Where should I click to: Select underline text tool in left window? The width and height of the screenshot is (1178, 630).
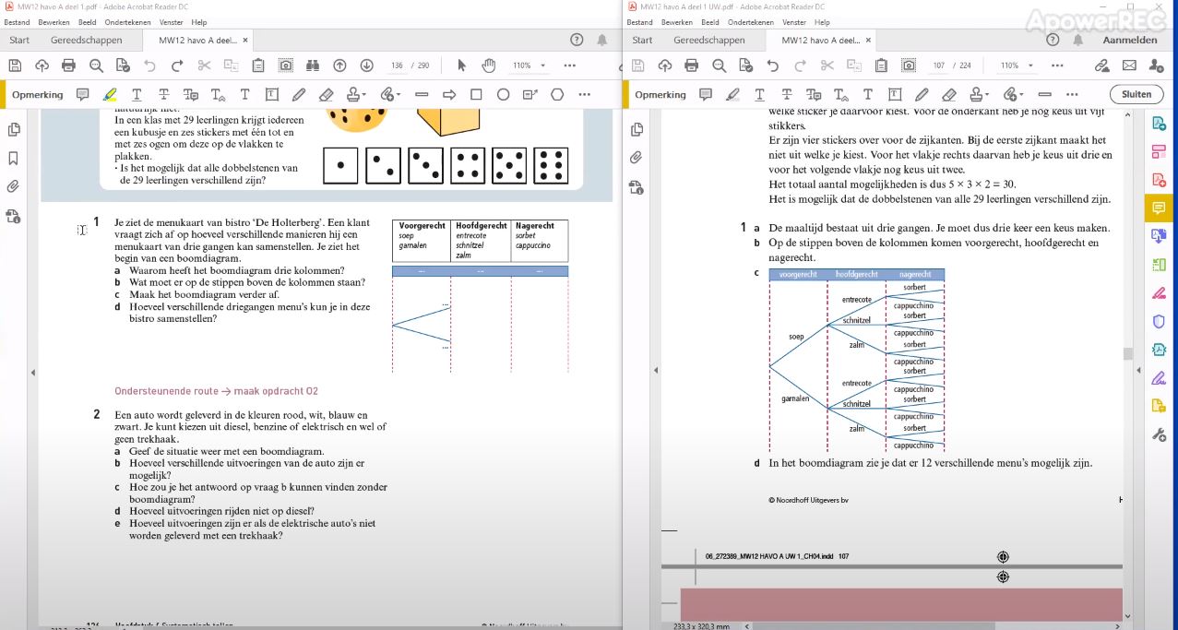pyautogui.click(x=137, y=94)
